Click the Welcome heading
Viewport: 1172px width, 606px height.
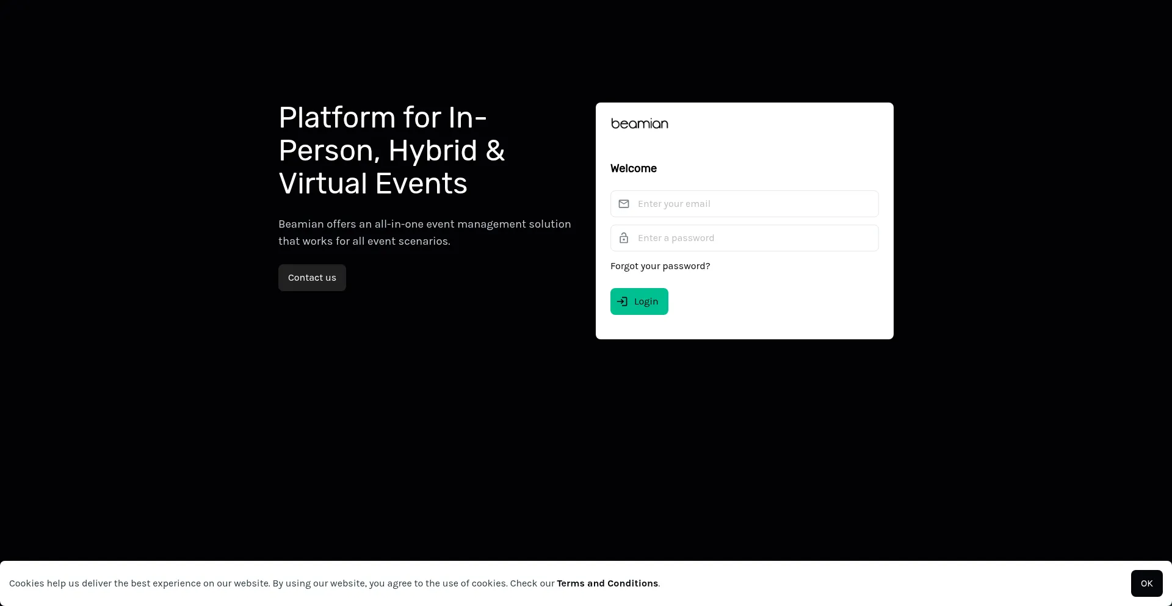[633, 168]
